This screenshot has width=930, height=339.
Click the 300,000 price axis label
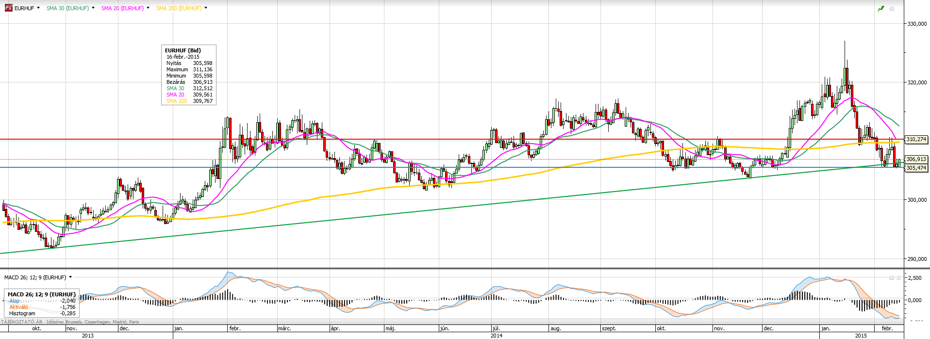917,200
